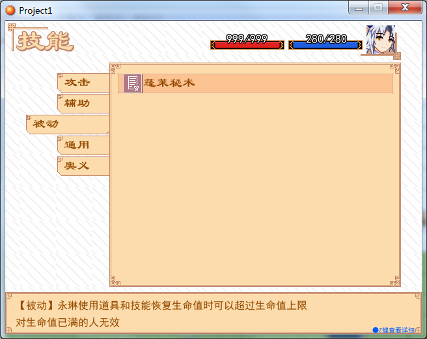The image size is (427, 339).
Task: Switch to the 通用 skills tab
Action: [x=83, y=145]
